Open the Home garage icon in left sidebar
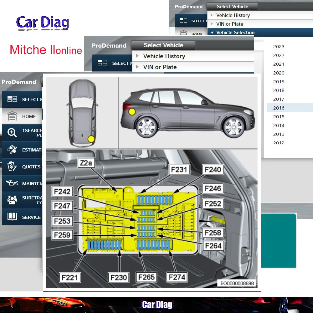313x313 pixels. [12, 116]
